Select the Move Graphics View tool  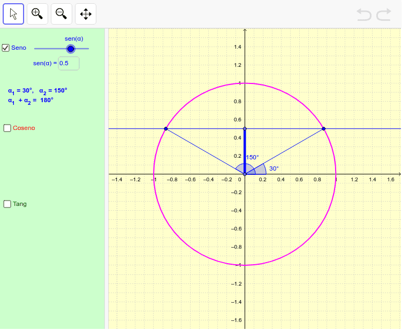[x=86, y=14]
